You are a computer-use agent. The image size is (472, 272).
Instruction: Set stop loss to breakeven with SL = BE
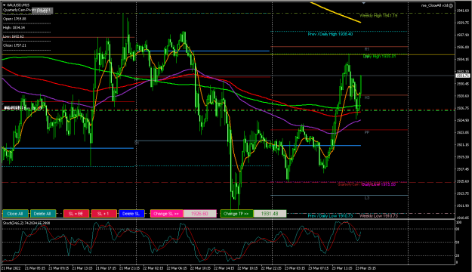(x=76, y=214)
